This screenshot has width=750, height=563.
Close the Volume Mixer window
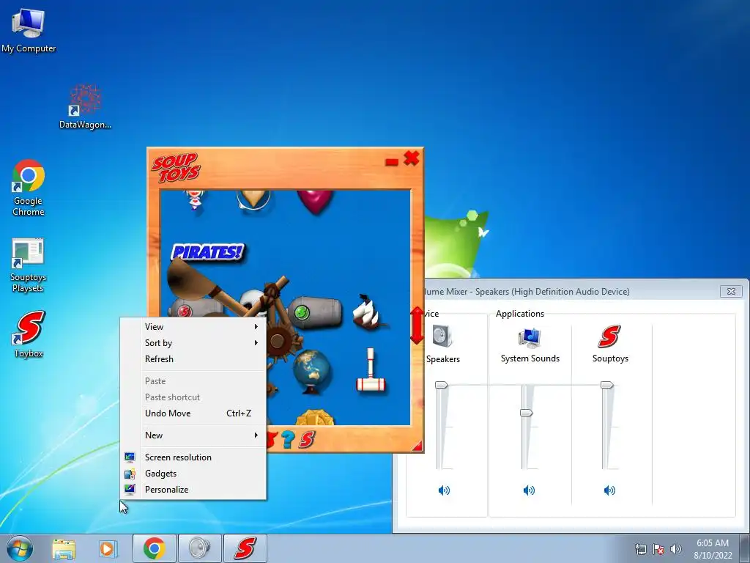(x=731, y=291)
